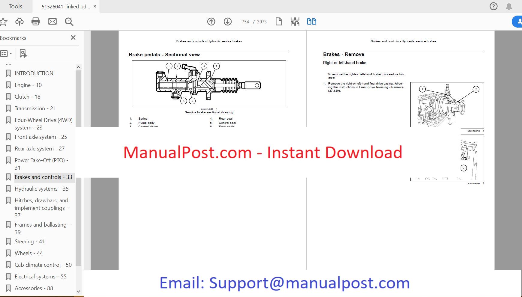Image resolution: width=522 pixels, height=297 pixels.
Task: Close the Bookmarks panel
Action: 73,38
